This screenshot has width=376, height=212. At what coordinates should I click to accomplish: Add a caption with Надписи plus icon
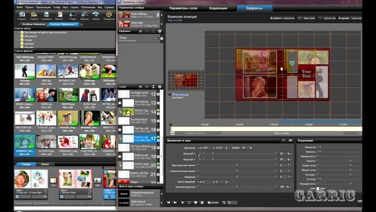[140, 31]
